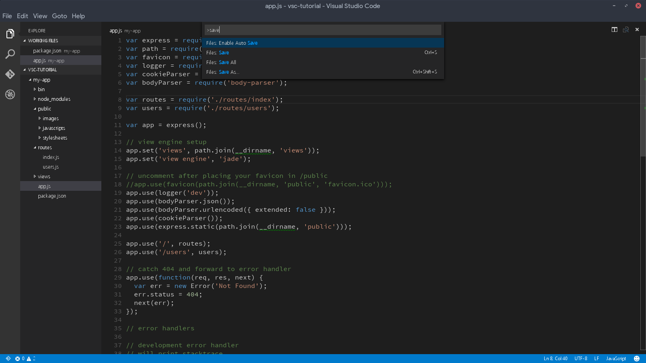Click the smiley feedback icon in status bar
646x363 pixels.
pos(637,359)
